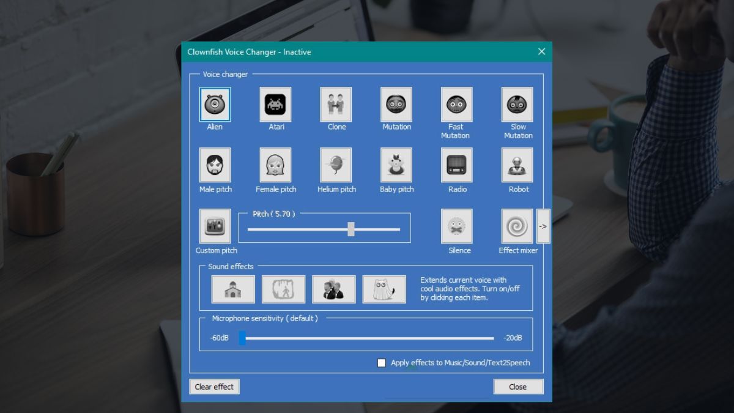Image resolution: width=734 pixels, height=413 pixels.
Task: Click the Microphone sensitivity slider handle
Action: pos(242,338)
